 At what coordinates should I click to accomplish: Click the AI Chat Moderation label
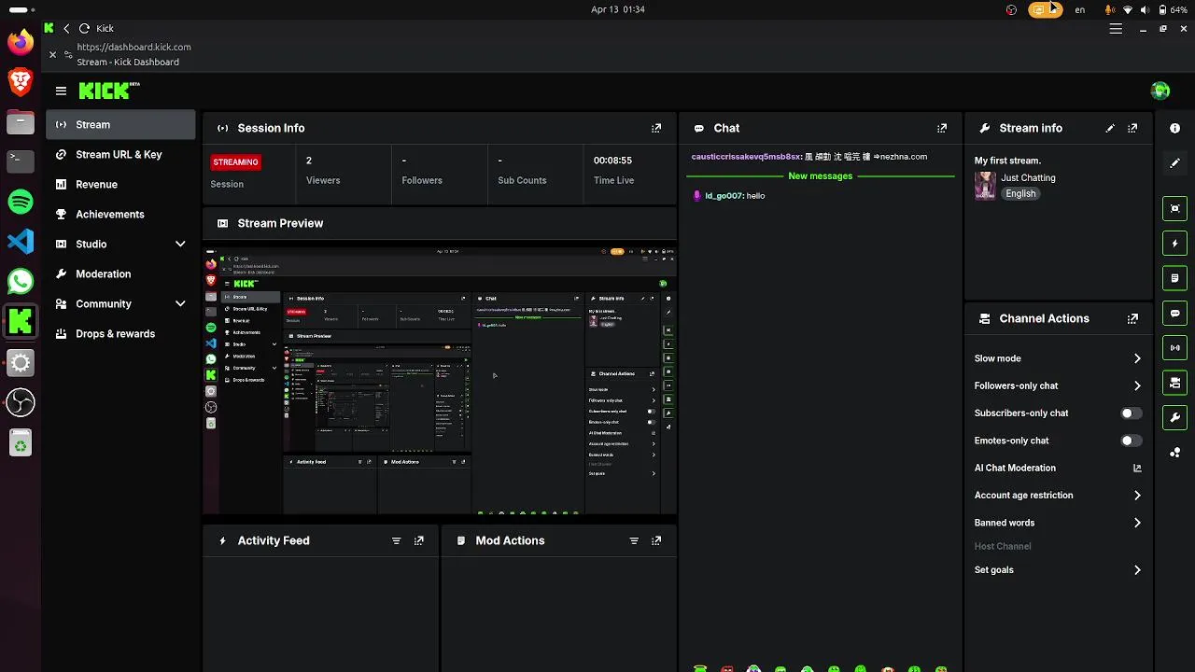pyautogui.click(x=1015, y=468)
